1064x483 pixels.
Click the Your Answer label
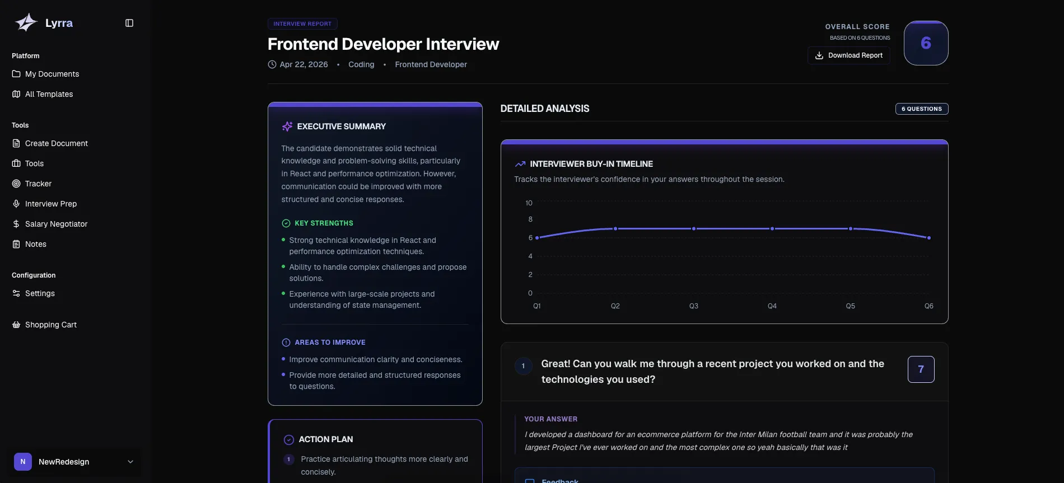pyautogui.click(x=550, y=419)
